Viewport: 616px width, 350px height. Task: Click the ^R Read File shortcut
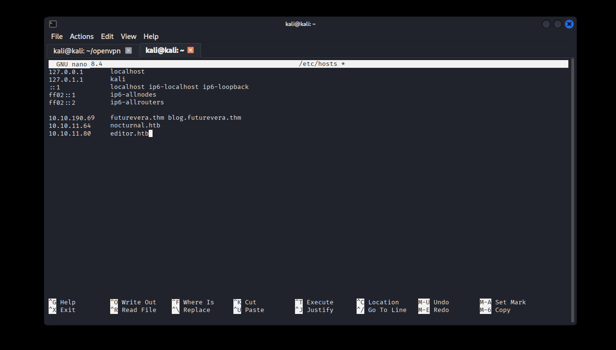(133, 310)
